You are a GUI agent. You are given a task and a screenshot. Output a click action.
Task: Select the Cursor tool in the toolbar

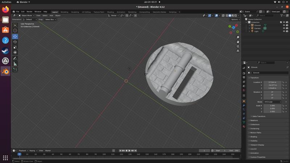15,30
